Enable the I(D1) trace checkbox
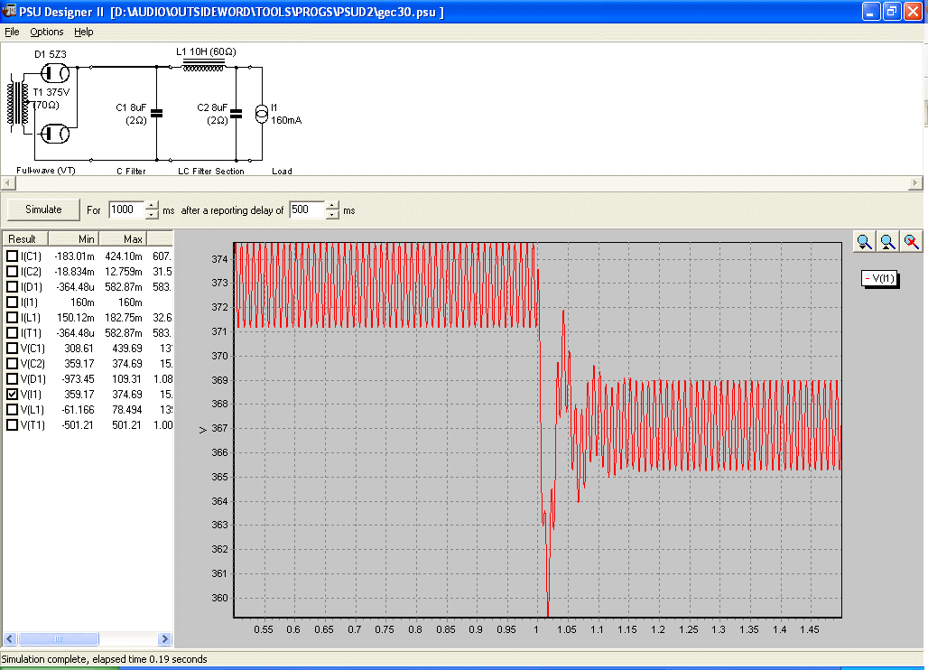The width and height of the screenshot is (928, 670). pyautogui.click(x=12, y=287)
